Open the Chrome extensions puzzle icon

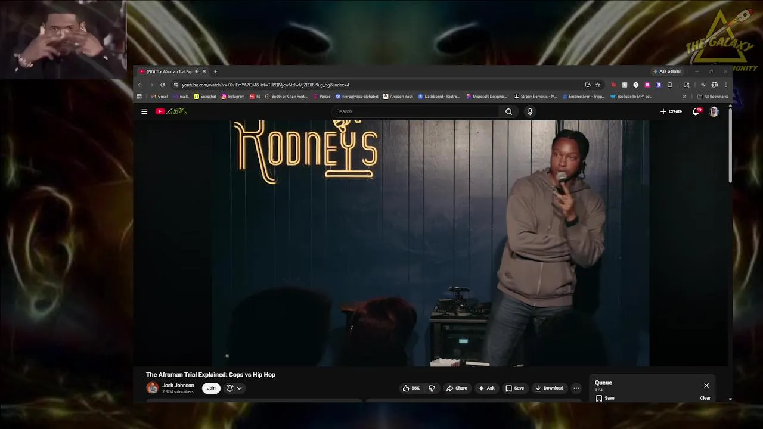[x=670, y=85]
